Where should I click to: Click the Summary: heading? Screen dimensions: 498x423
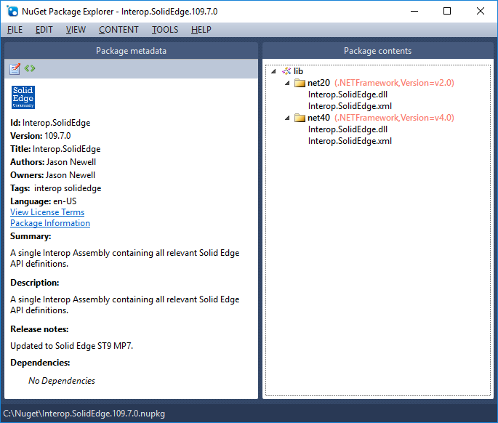pos(31,236)
